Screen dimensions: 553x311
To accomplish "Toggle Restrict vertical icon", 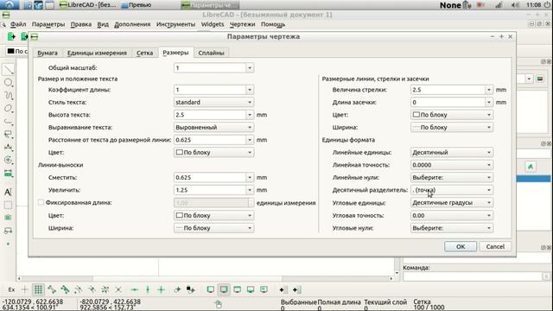I will click(x=148, y=290).
